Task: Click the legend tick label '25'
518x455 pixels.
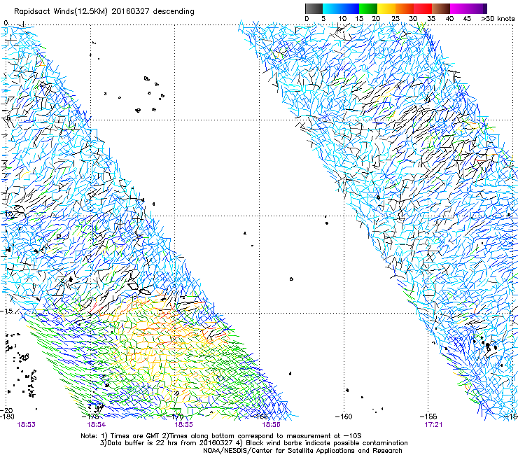Action: point(395,19)
